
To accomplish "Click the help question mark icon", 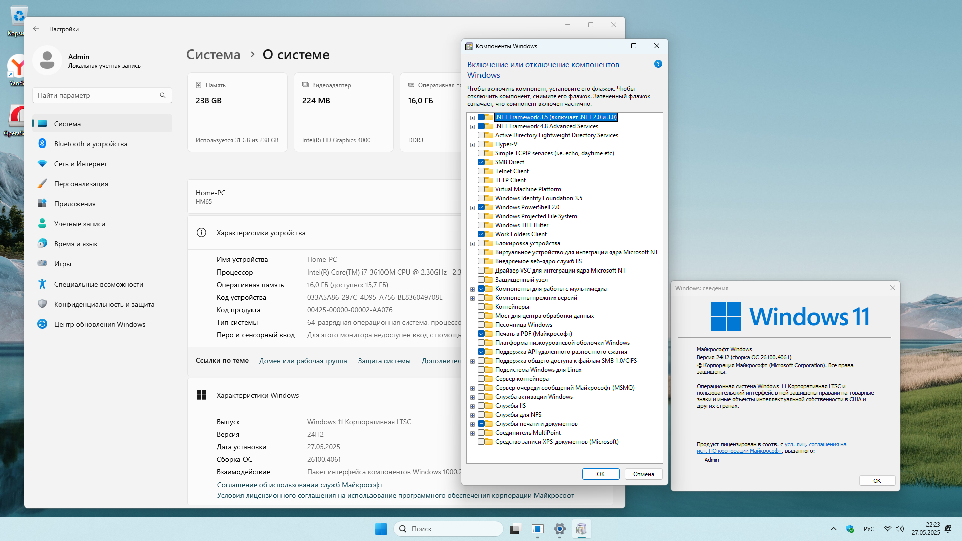I will [658, 64].
